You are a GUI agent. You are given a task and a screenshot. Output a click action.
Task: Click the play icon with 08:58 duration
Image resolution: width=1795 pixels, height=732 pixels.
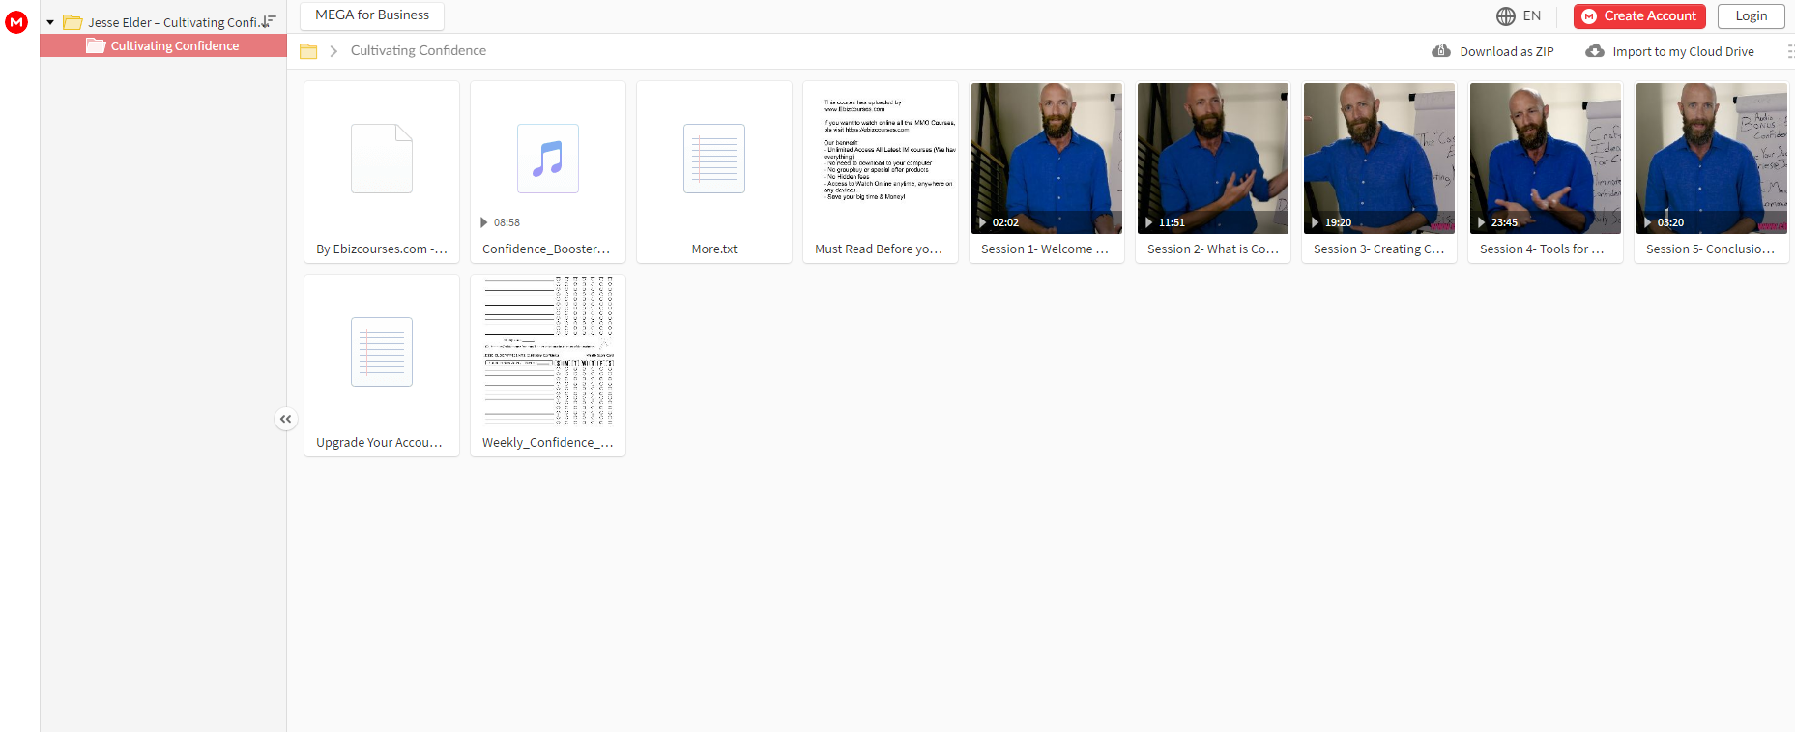click(x=484, y=222)
